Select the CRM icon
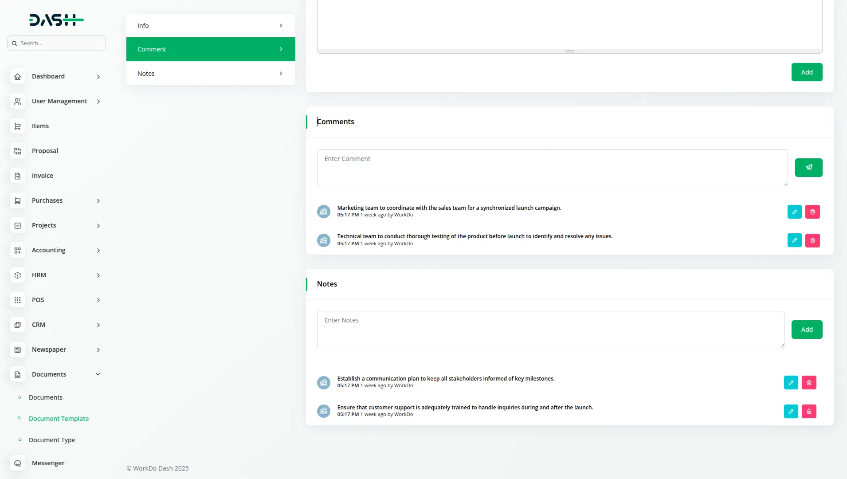847x479 pixels. [17, 325]
